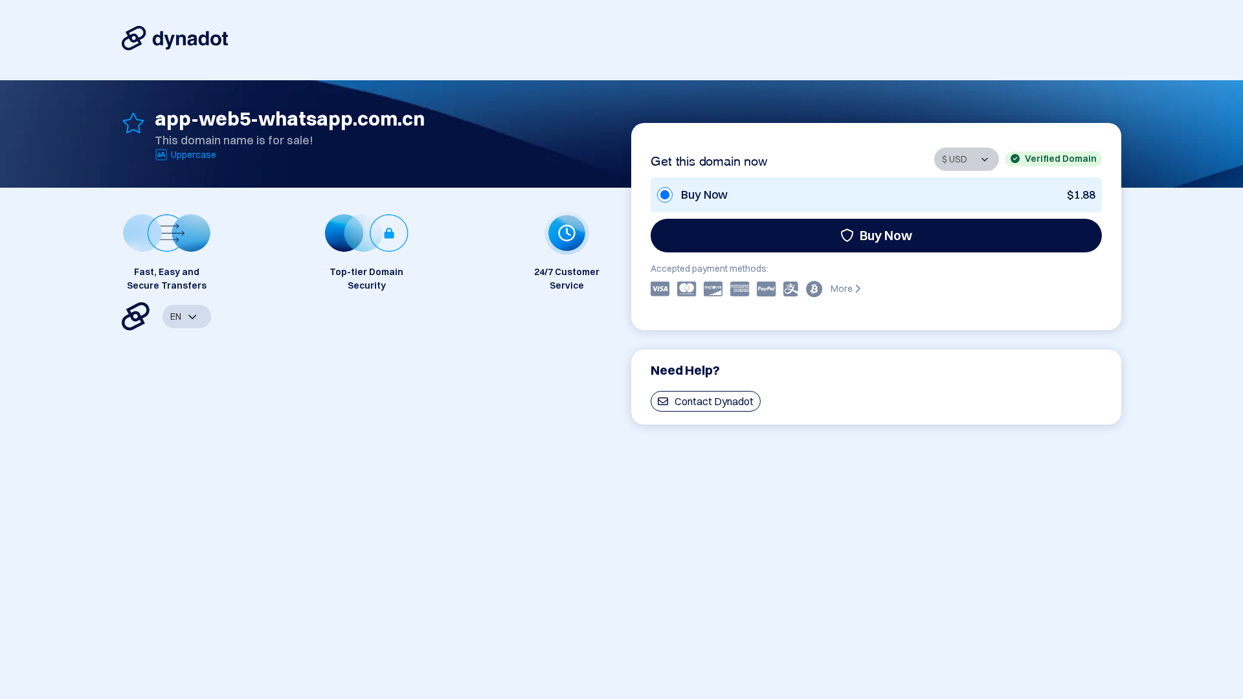Image resolution: width=1243 pixels, height=699 pixels.
Task: Click the Dynadot logo in the header
Action: click(175, 38)
